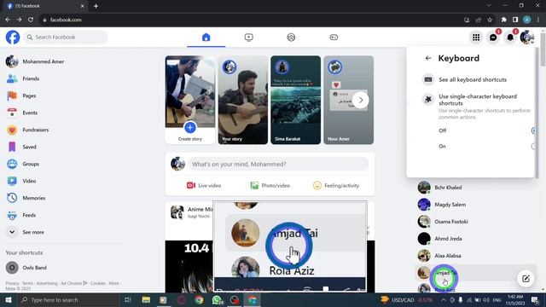
Task: Open See all keyboard shortcuts
Action: [473, 79]
